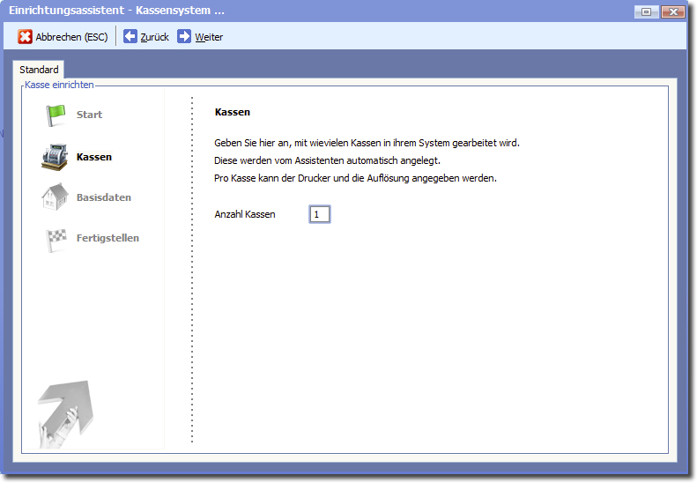The height and width of the screenshot is (483, 697).
Task: Proceed using the Weiter label
Action: [209, 37]
